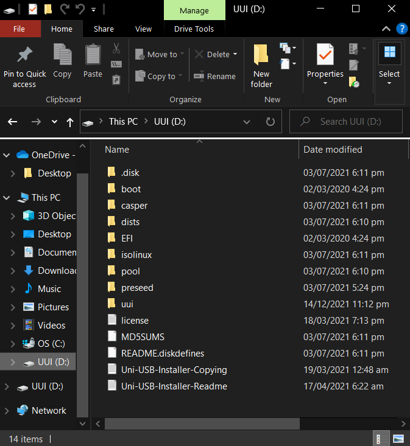Click the Rename button
Viewport: 410px width, 446px height.
pyautogui.click(x=214, y=76)
